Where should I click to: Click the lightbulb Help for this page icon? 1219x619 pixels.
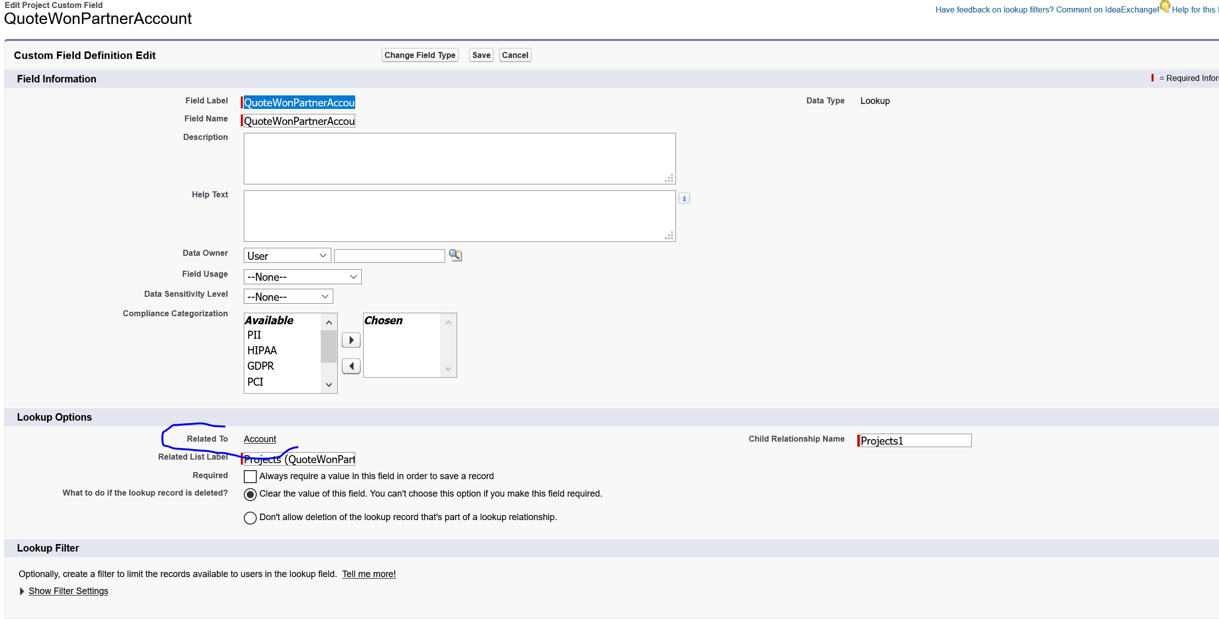[1165, 6]
